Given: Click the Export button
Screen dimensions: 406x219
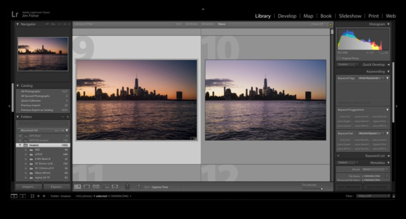Looking at the screenshot, I should [x=57, y=187].
